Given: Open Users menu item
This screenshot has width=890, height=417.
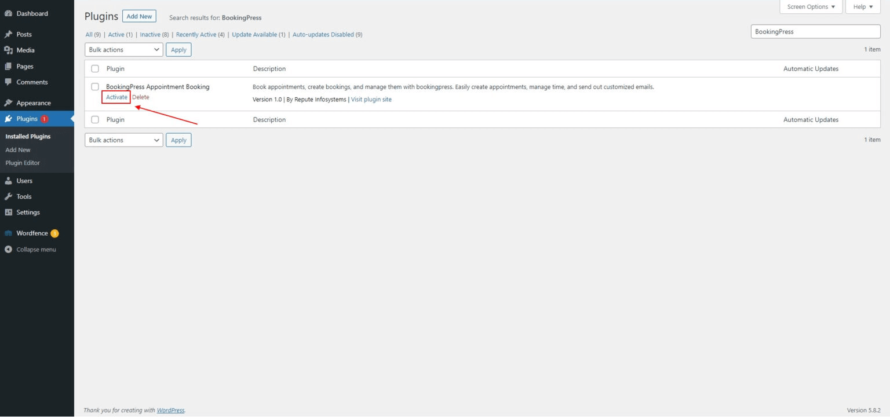Looking at the screenshot, I should (24, 181).
